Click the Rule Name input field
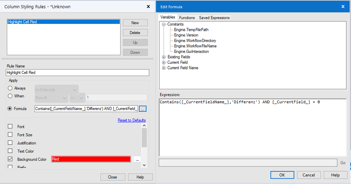The height and width of the screenshot is (184, 351). point(77,73)
